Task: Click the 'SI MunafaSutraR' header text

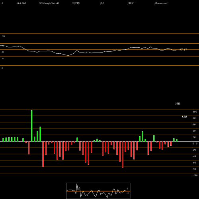Action: 49,3
